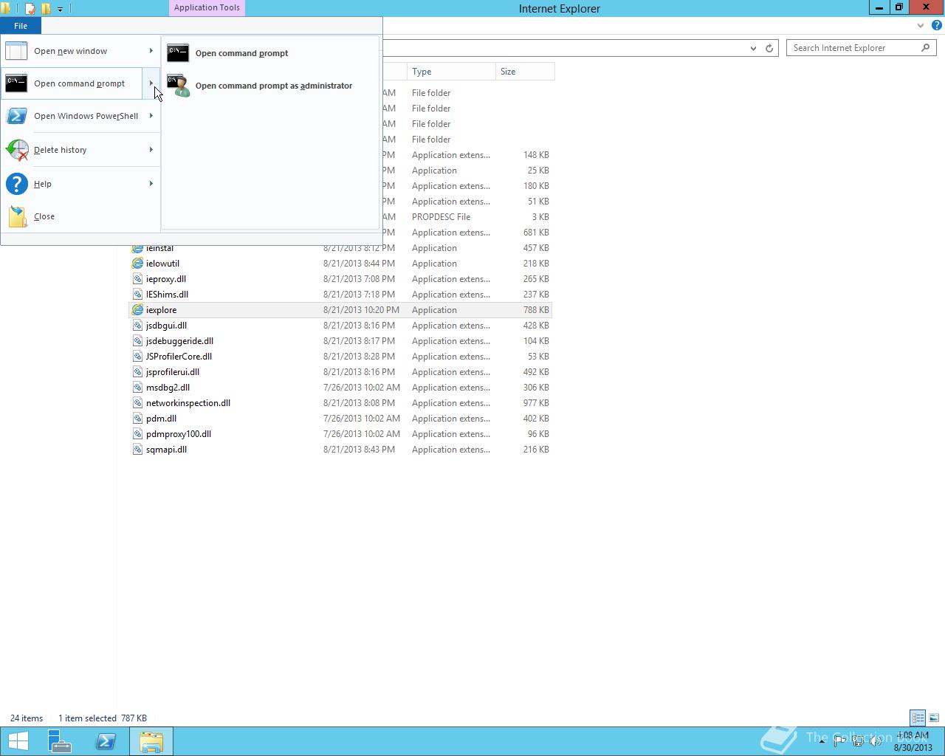Switch to Large icons view in status bar

pos(934,718)
